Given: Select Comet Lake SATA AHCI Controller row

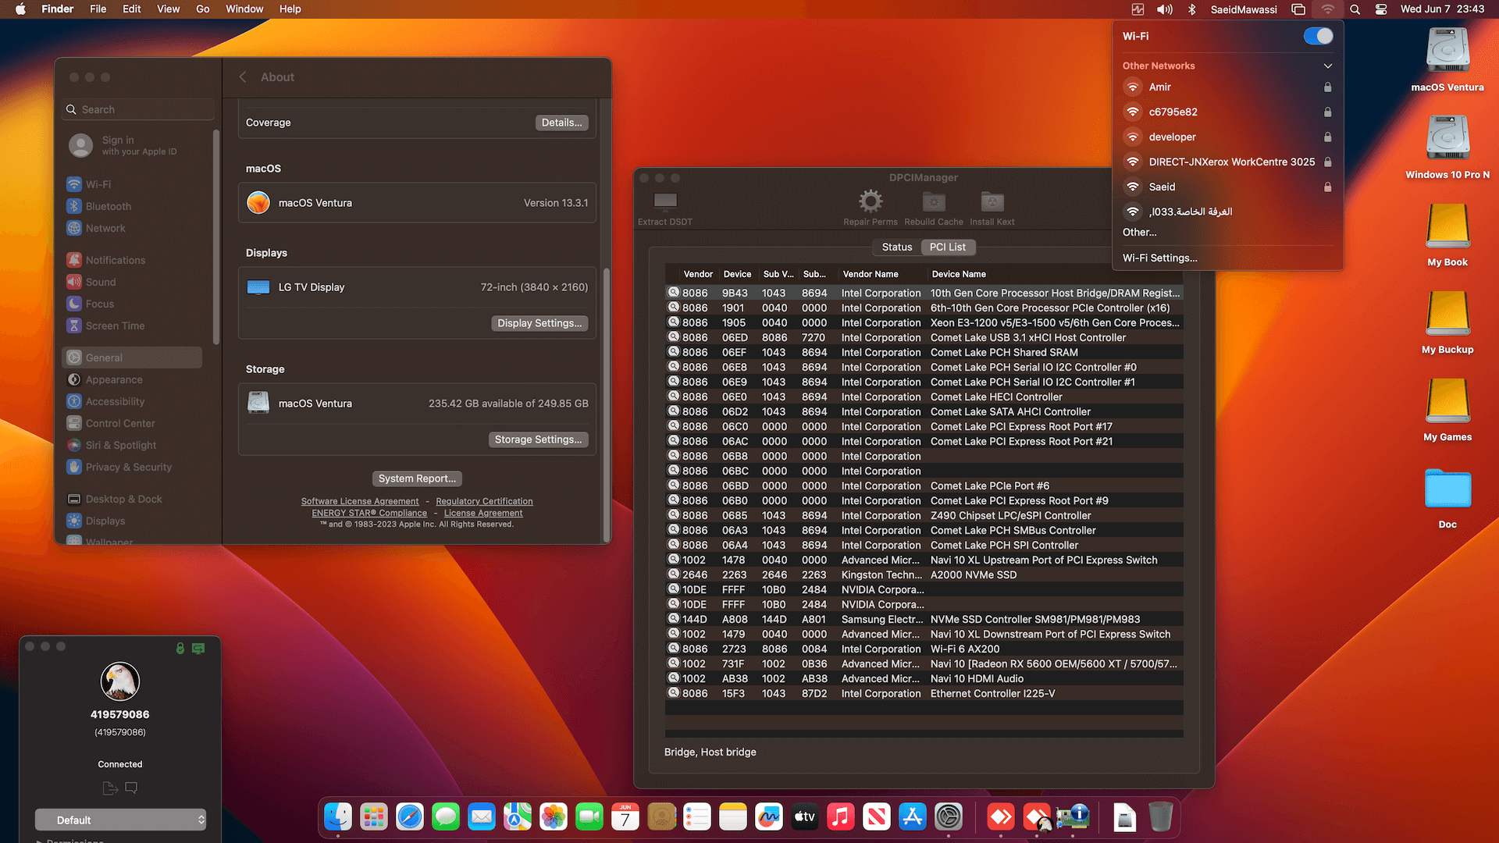Looking at the screenshot, I should pyautogui.click(x=924, y=411).
